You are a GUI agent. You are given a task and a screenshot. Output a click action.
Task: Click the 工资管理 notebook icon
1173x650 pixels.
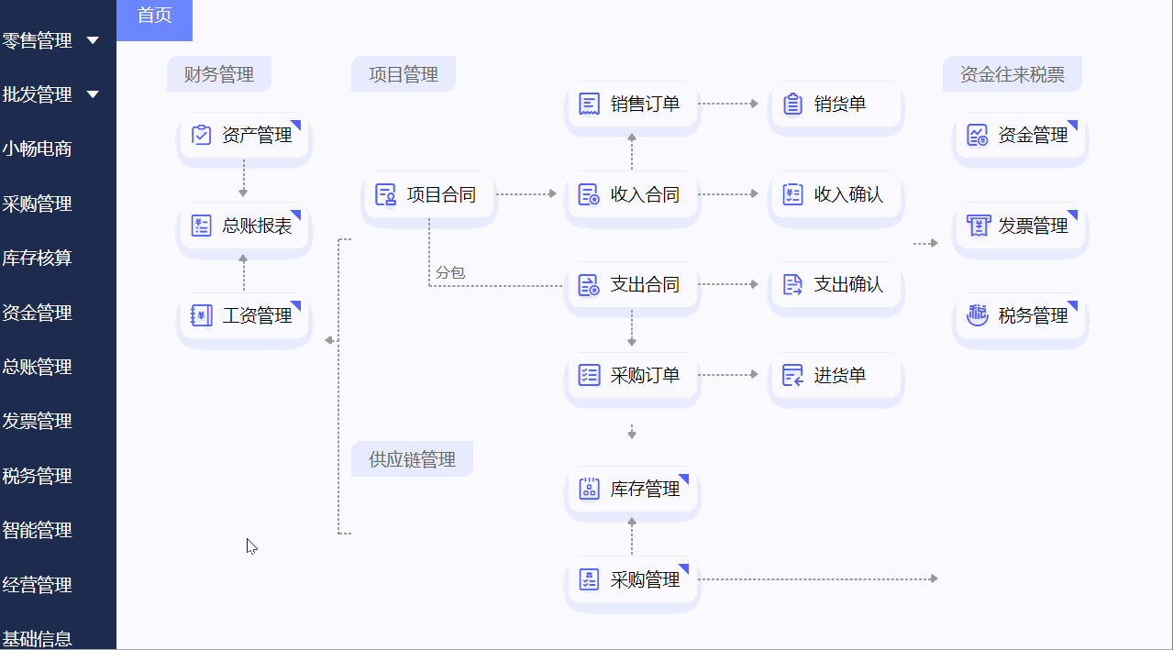point(202,316)
